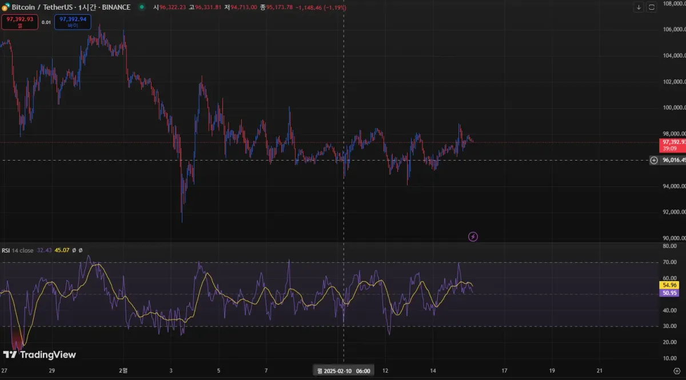Click the down-arrow icon button at top right
Screen dimensions: 686x380
click(x=639, y=7)
